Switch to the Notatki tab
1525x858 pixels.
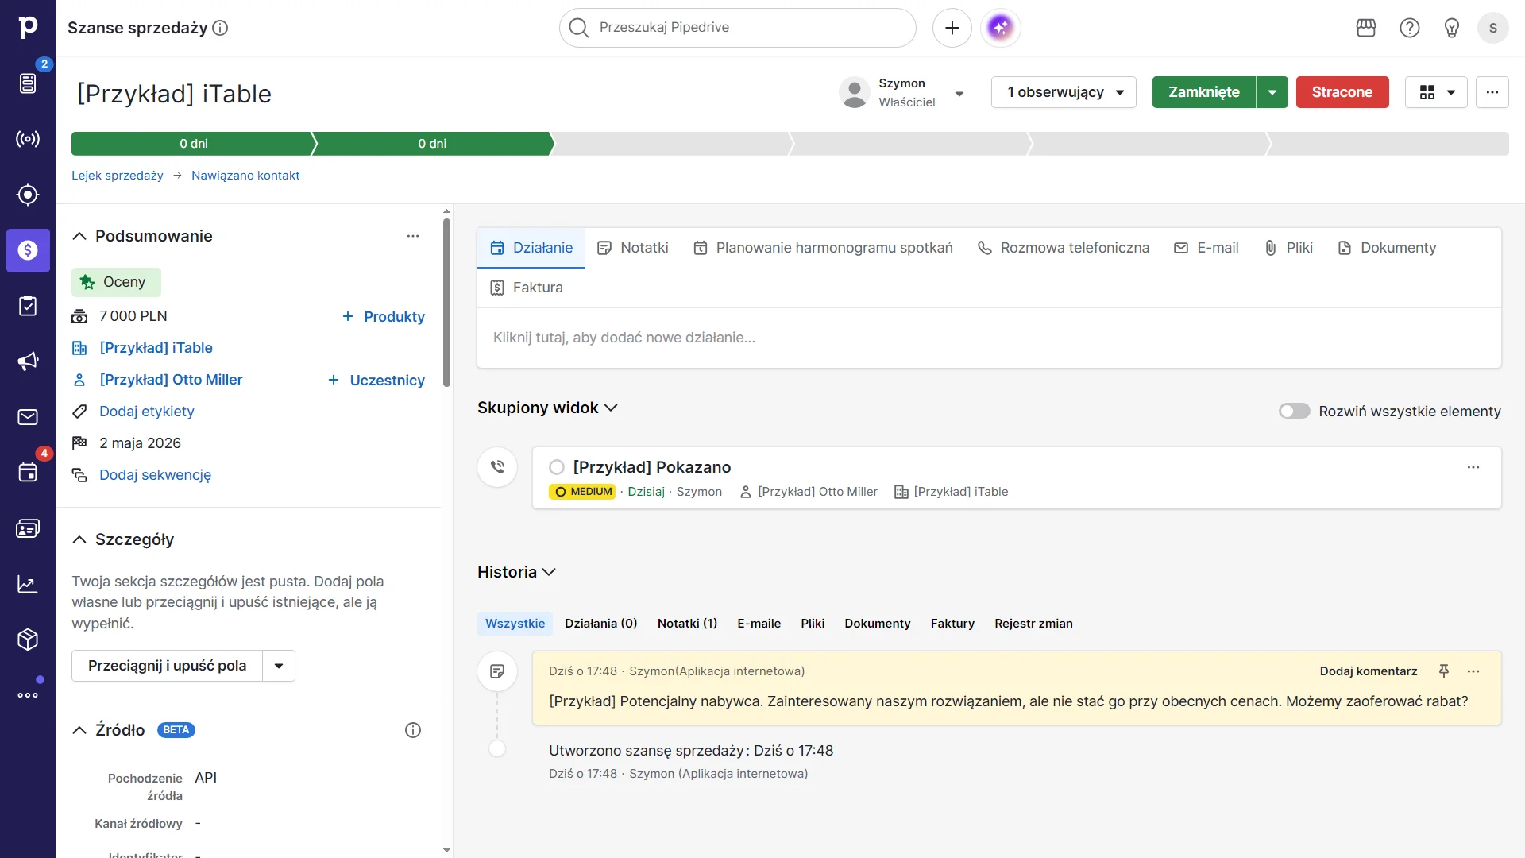pyautogui.click(x=632, y=247)
